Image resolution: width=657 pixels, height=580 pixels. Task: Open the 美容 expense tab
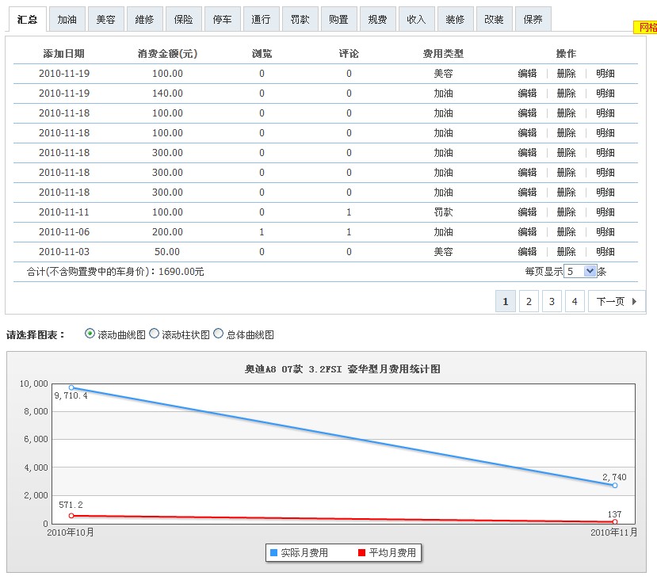tap(105, 18)
